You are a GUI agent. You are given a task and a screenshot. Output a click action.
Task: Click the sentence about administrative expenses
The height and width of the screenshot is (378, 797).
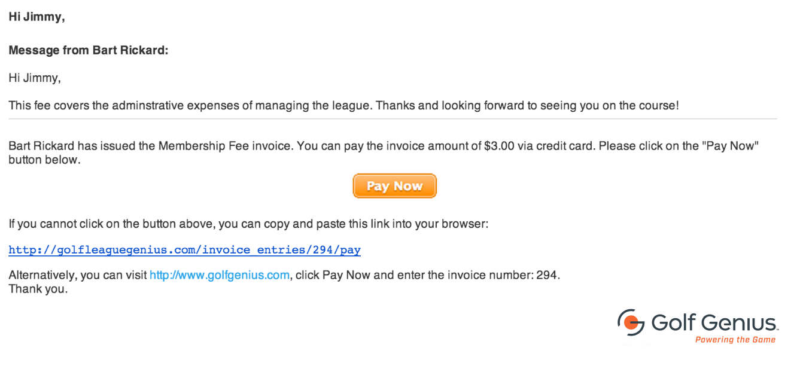pos(343,106)
